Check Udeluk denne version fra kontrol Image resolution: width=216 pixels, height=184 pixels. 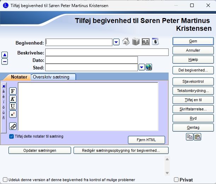pos(5,180)
